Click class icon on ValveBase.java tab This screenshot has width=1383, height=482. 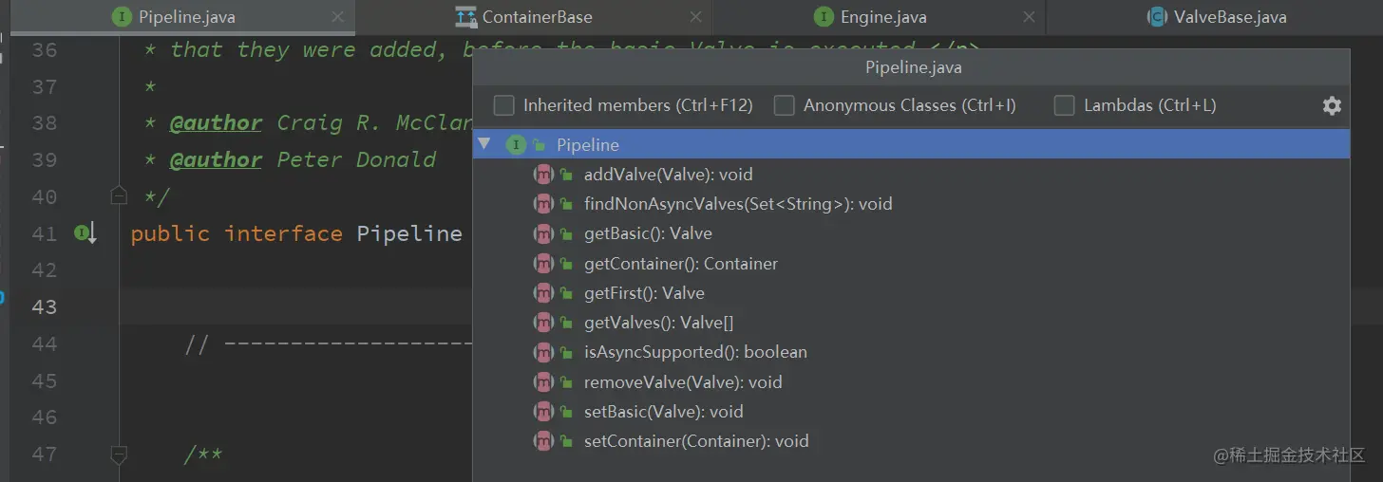click(1157, 17)
